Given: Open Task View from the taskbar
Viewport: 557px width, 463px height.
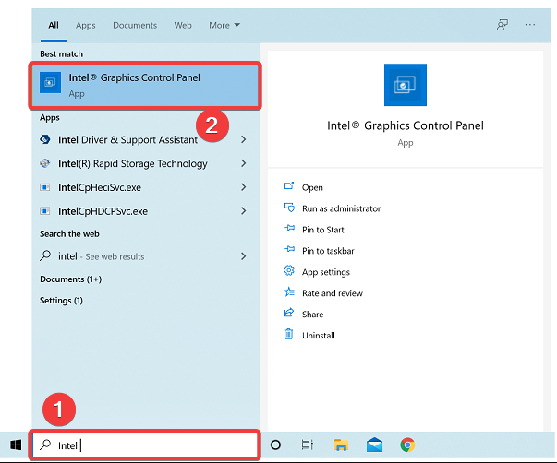Looking at the screenshot, I should coord(308,445).
